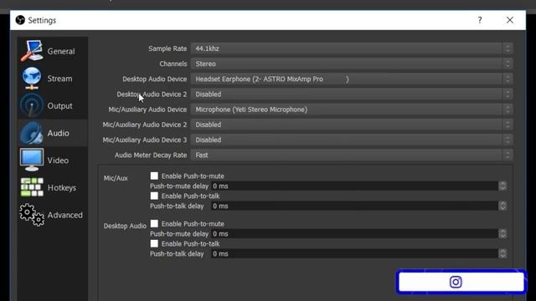Switch to the Output tab label
Image resolution: width=536 pixels, height=301 pixels.
click(59, 106)
